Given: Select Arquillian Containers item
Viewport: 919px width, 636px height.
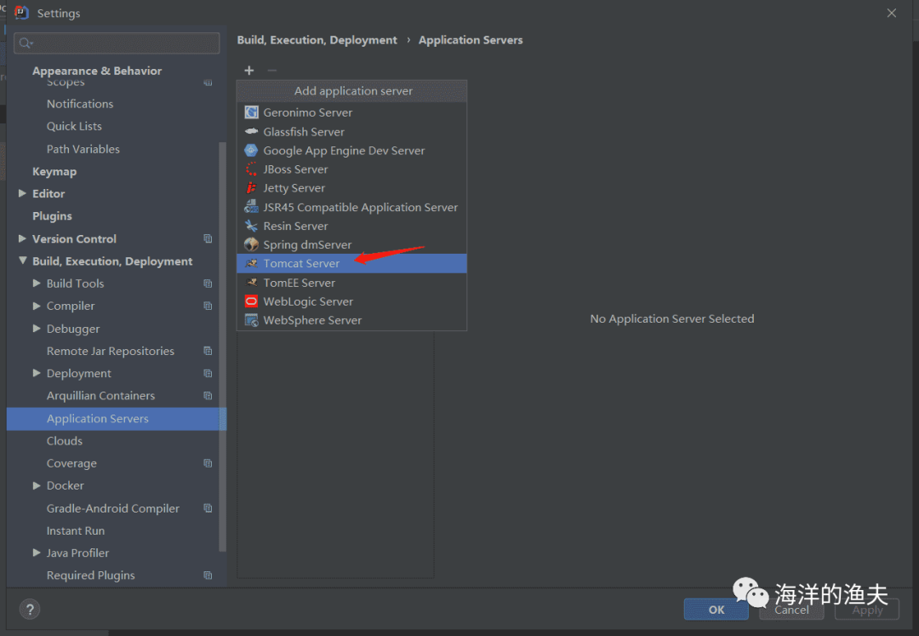Looking at the screenshot, I should [x=100, y=396].
